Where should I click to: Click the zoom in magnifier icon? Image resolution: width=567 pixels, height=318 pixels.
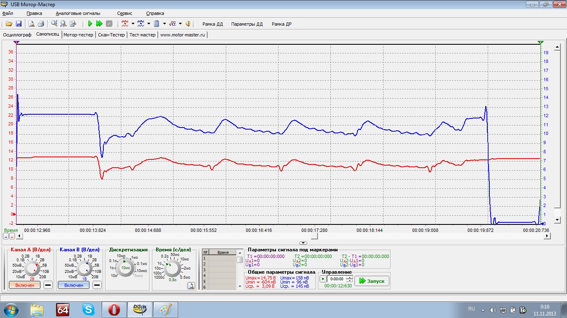[x=54, y=24]
